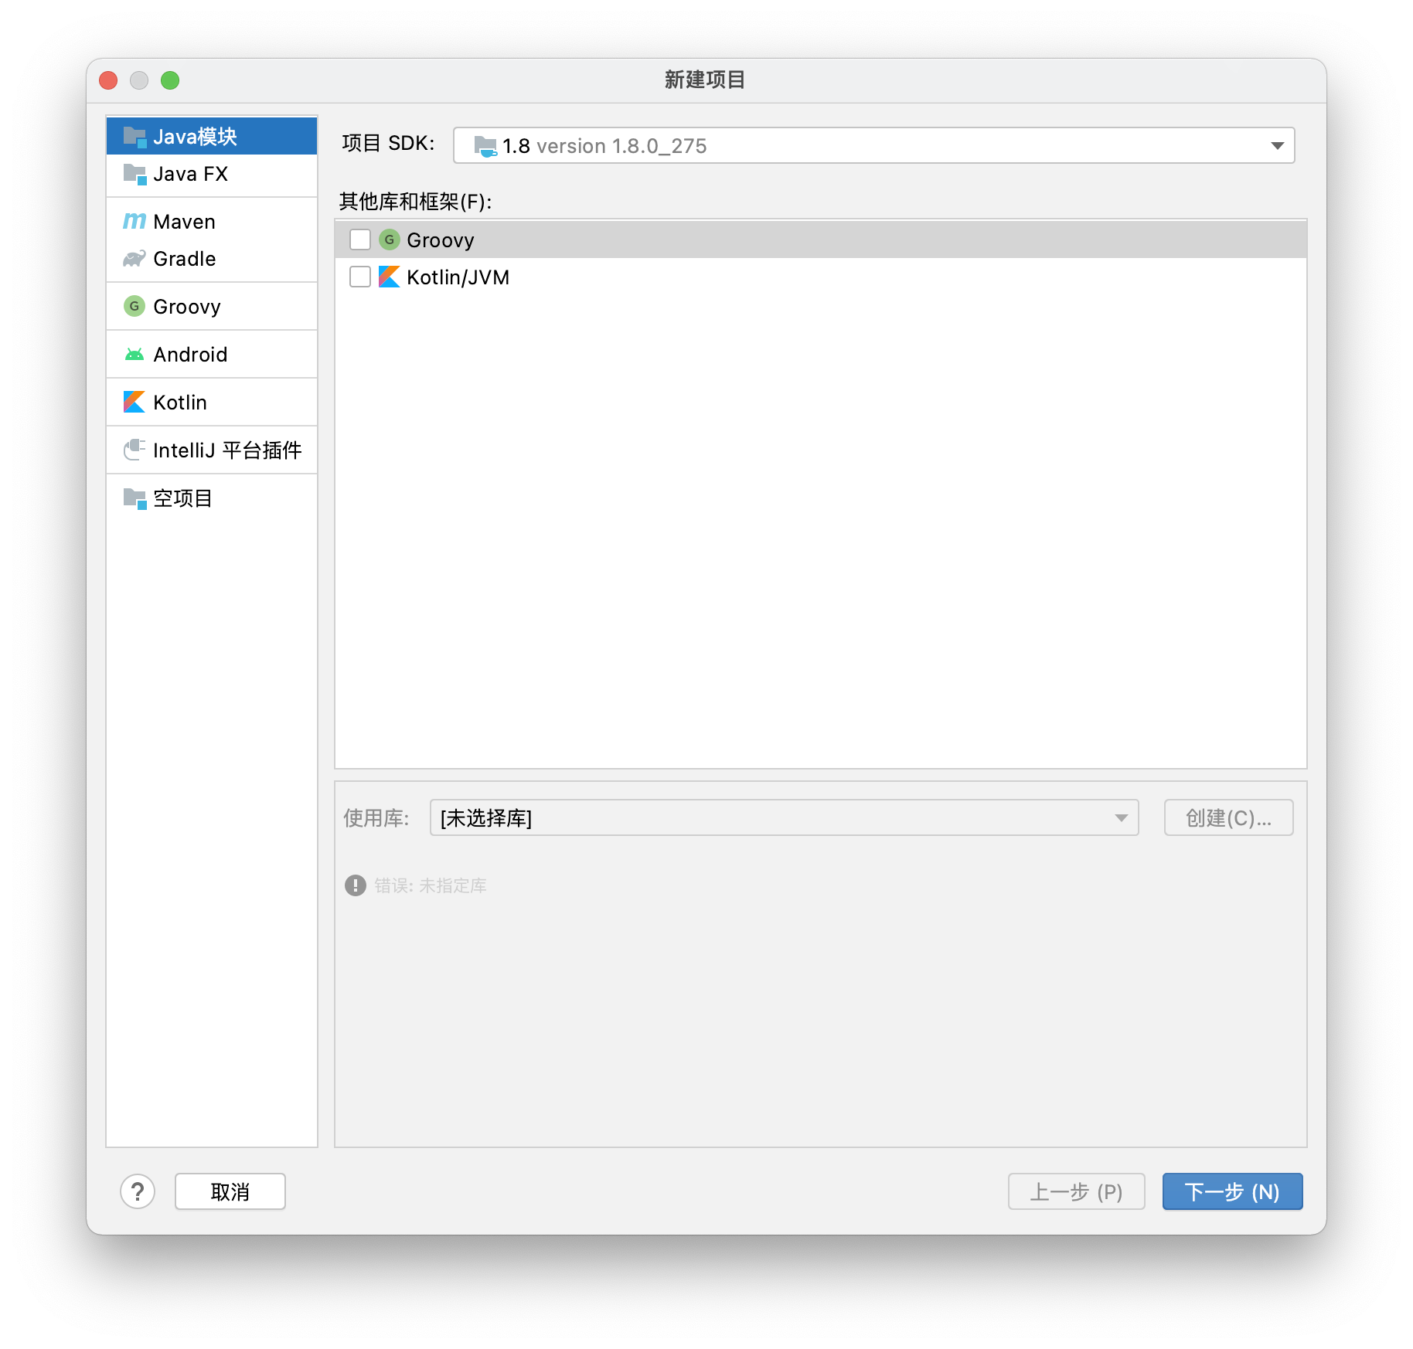Image resolution: width=1413 pixels, height=1349 pixels.
Task: Open help with the question mark button
Action: 138,1191
